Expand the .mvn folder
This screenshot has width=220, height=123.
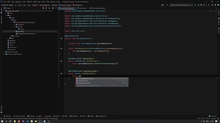(6, 13)
